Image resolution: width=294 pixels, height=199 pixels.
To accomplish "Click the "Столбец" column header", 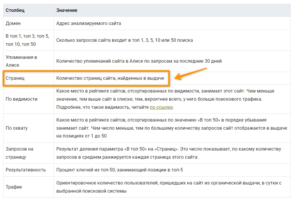I will [x=15, y=10].
